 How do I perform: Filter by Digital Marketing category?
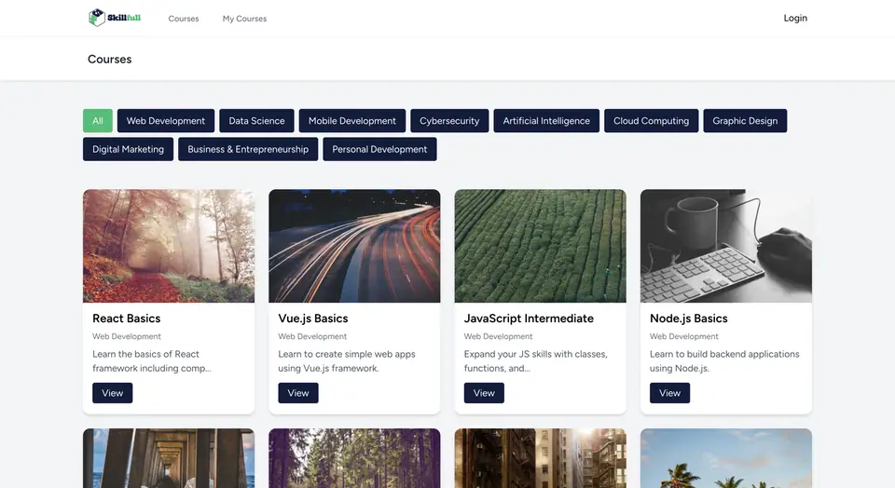(128, 149)
